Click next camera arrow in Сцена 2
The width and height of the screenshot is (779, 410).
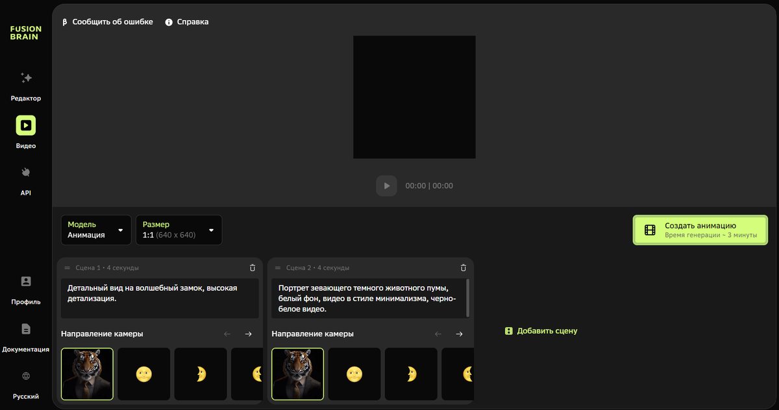[459, 334]
